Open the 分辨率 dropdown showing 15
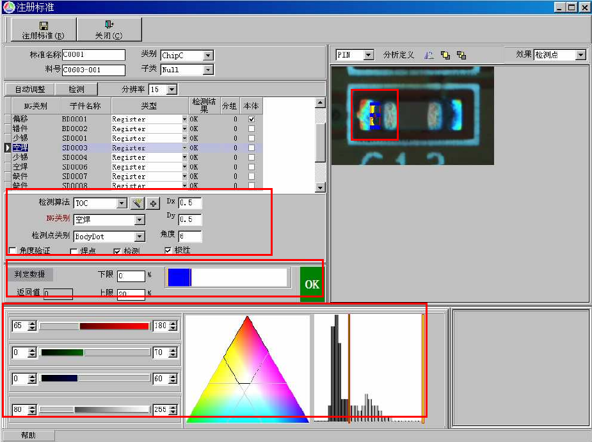The height and width of the screenshot is (442, 592). tap(172, 90)
